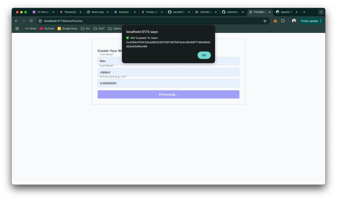Open the apps grid in bookmarks bar

17,29
